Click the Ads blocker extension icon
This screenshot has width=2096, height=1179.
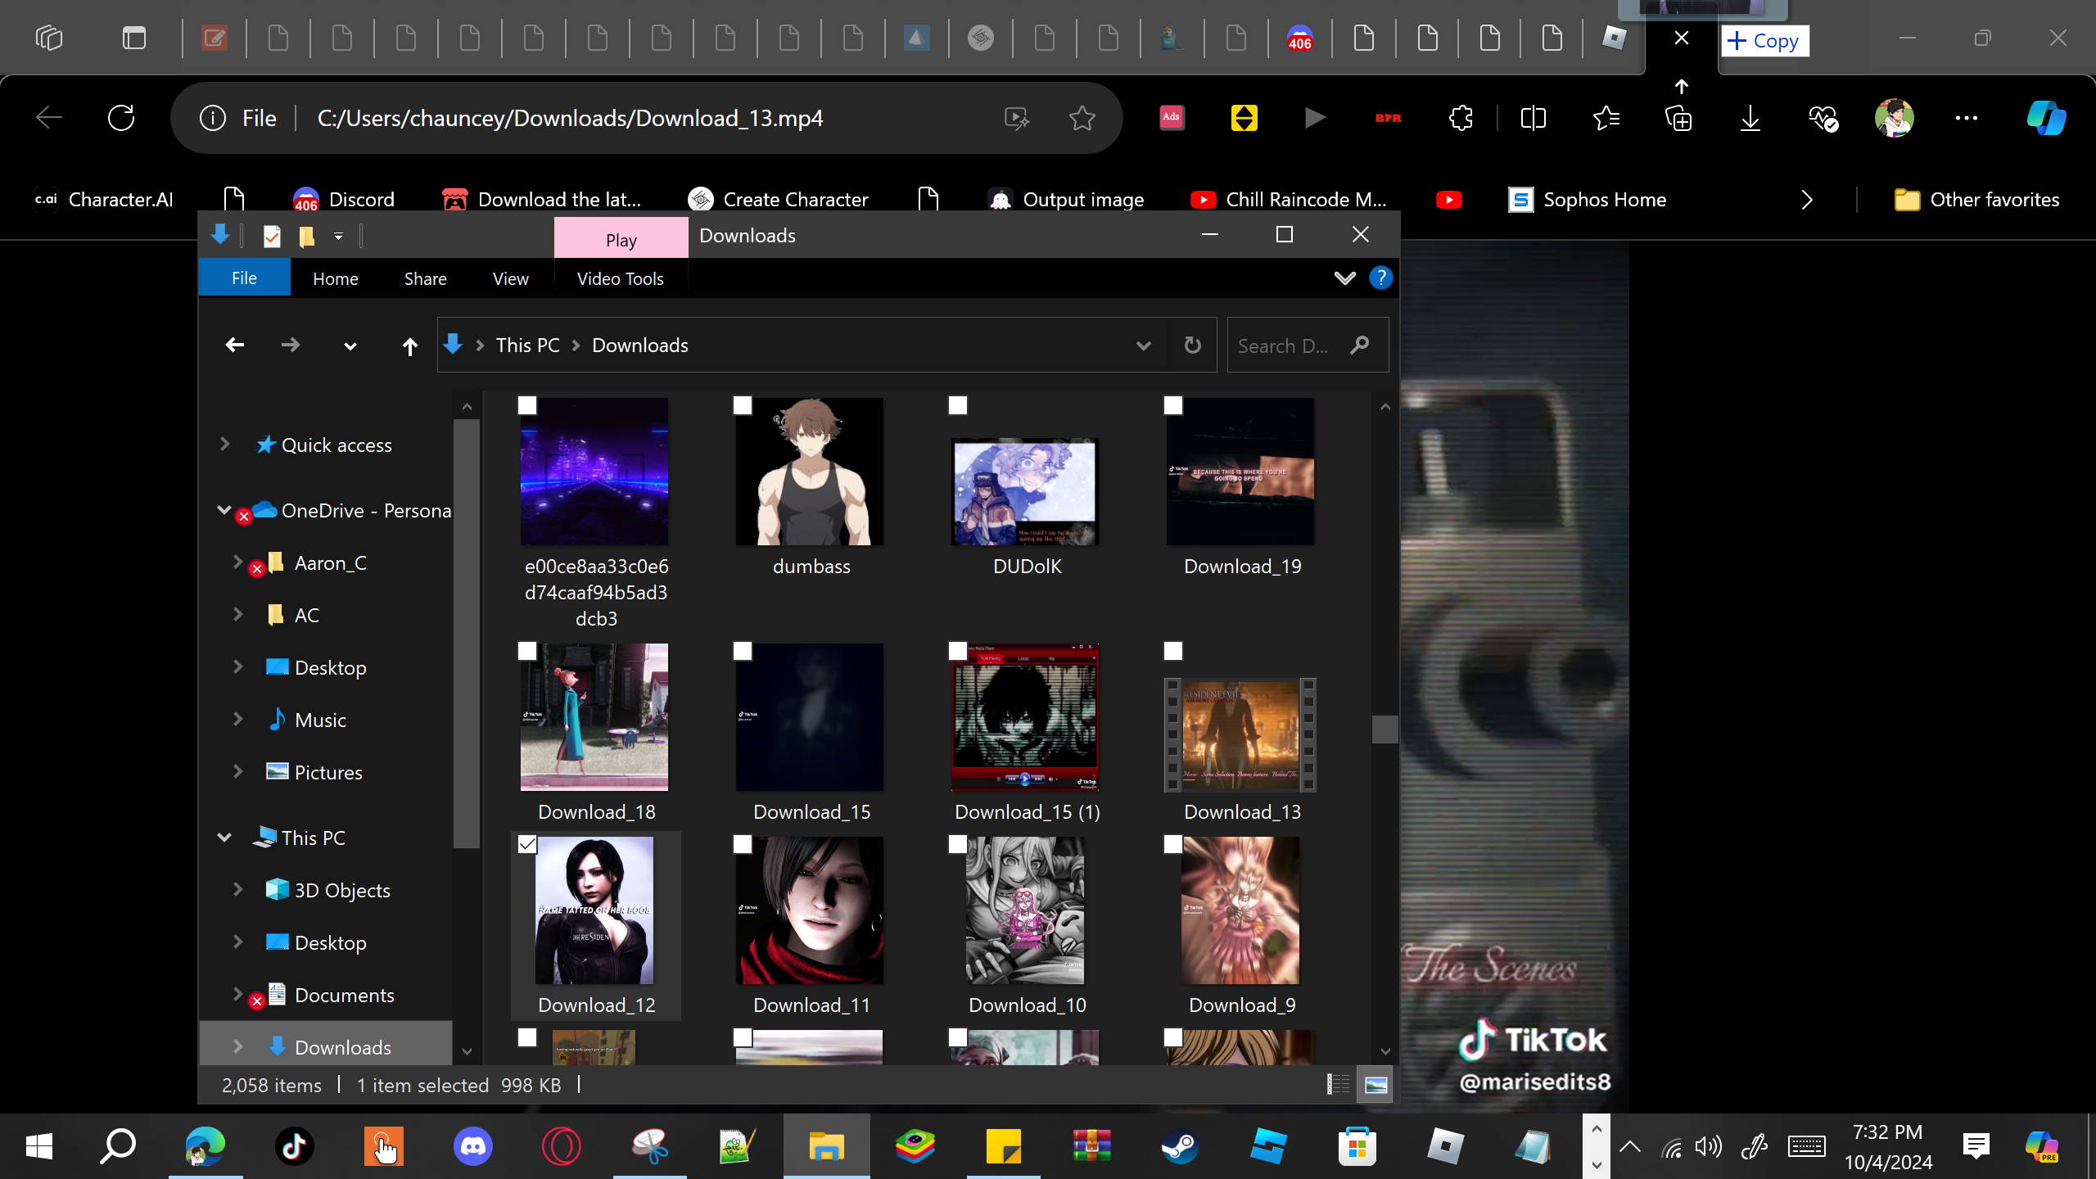pyautogui.click(x=1172, y=118)
